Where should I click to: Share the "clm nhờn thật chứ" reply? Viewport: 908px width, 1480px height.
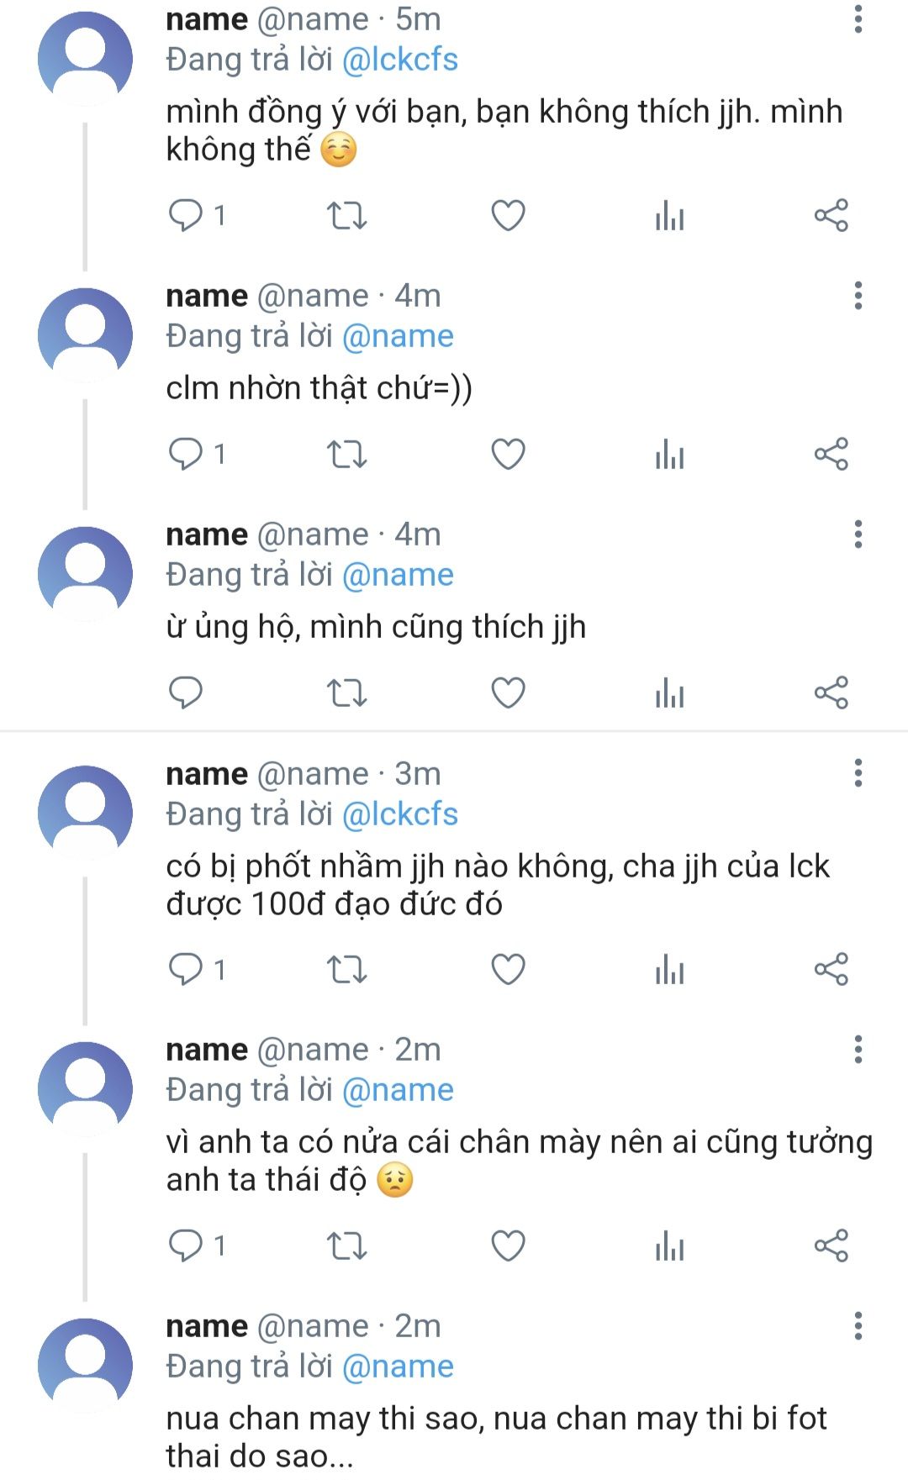(831, 455)
